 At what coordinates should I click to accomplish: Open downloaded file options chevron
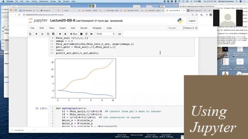click(34, 130)
